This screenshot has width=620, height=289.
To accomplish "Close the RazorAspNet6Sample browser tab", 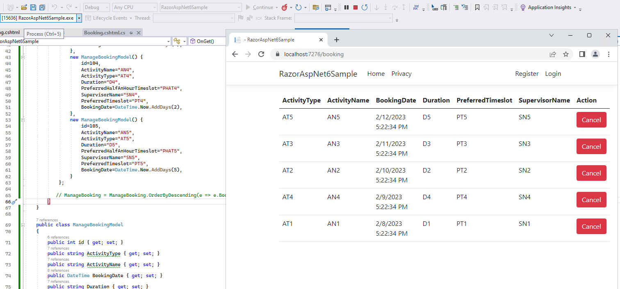I will pos(321,40).
